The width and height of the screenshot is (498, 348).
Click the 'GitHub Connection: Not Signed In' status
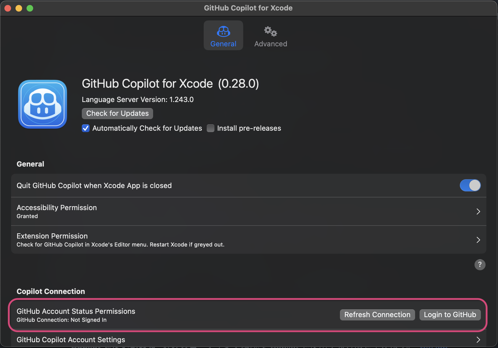pyautogui.click(x=62, y=320)
